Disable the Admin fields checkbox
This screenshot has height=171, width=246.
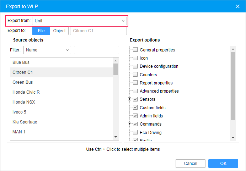[135, 116]
